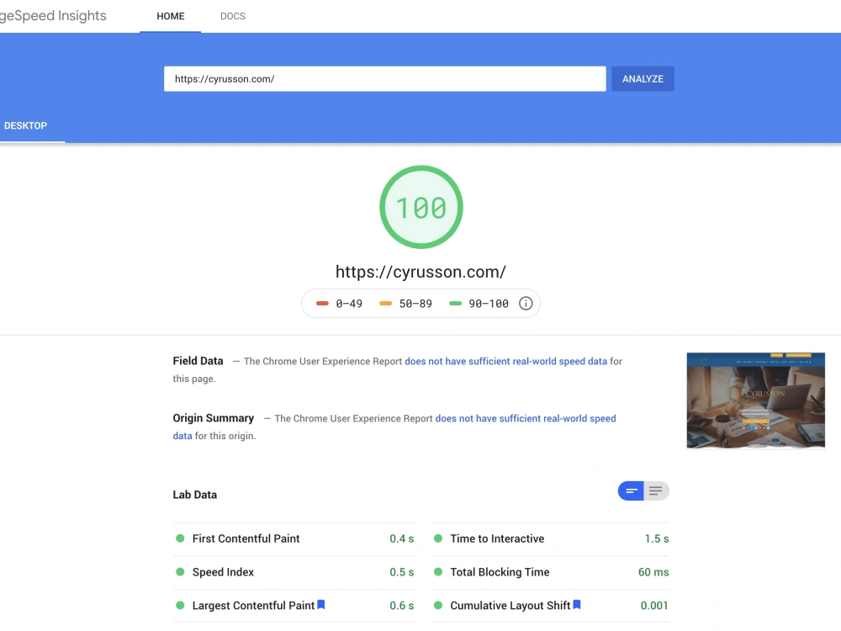Click the 0.5 s value
Screen dimensions: 841x631
(402, 572)
